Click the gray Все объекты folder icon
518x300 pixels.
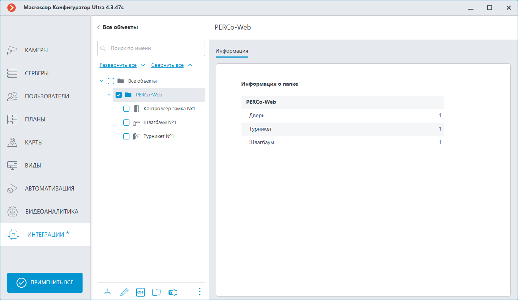click(121, 81)
